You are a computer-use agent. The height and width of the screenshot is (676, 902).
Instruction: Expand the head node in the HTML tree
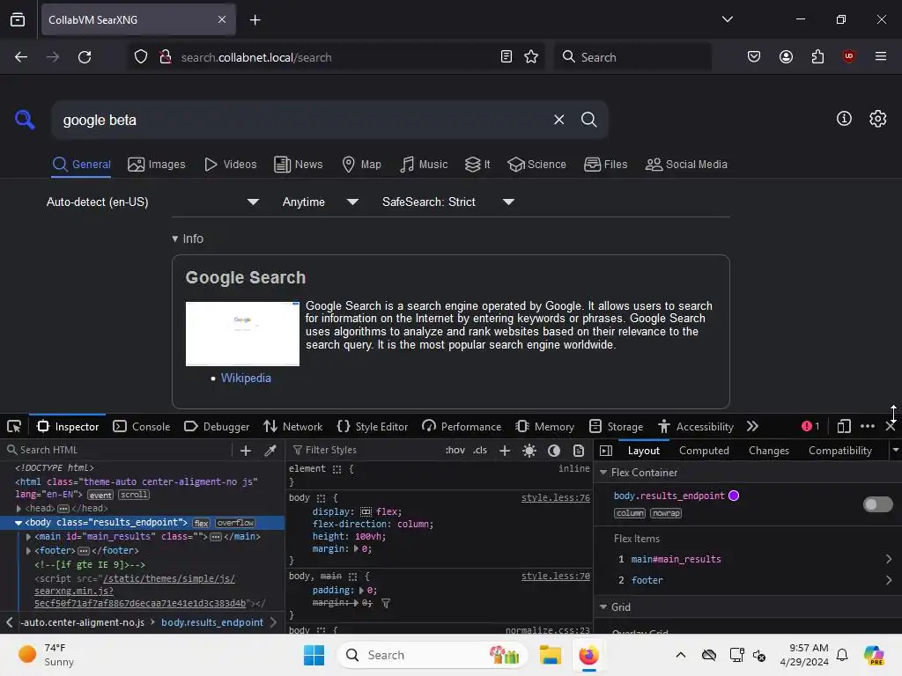pos(18,509)
